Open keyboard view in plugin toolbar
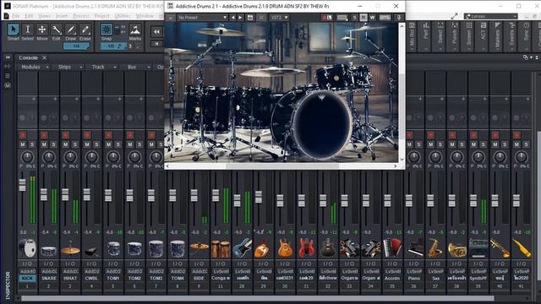The image size is (541, 304). 385,17
